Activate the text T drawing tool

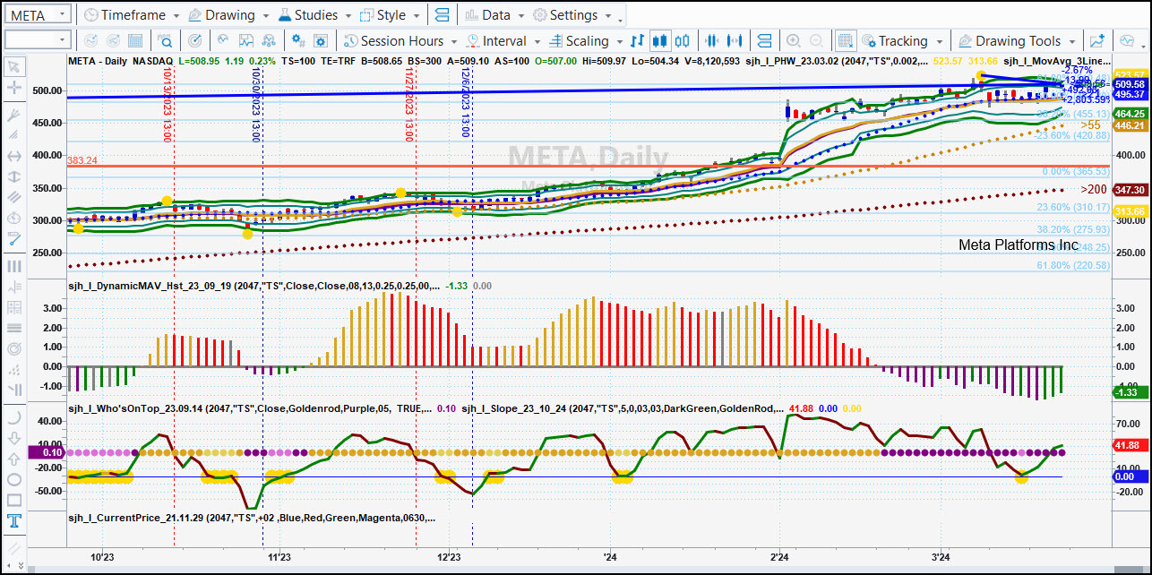(14, 521)
